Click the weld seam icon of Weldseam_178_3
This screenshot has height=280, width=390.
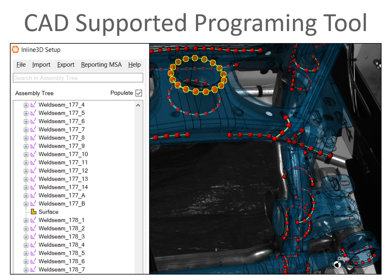[33, 236]
